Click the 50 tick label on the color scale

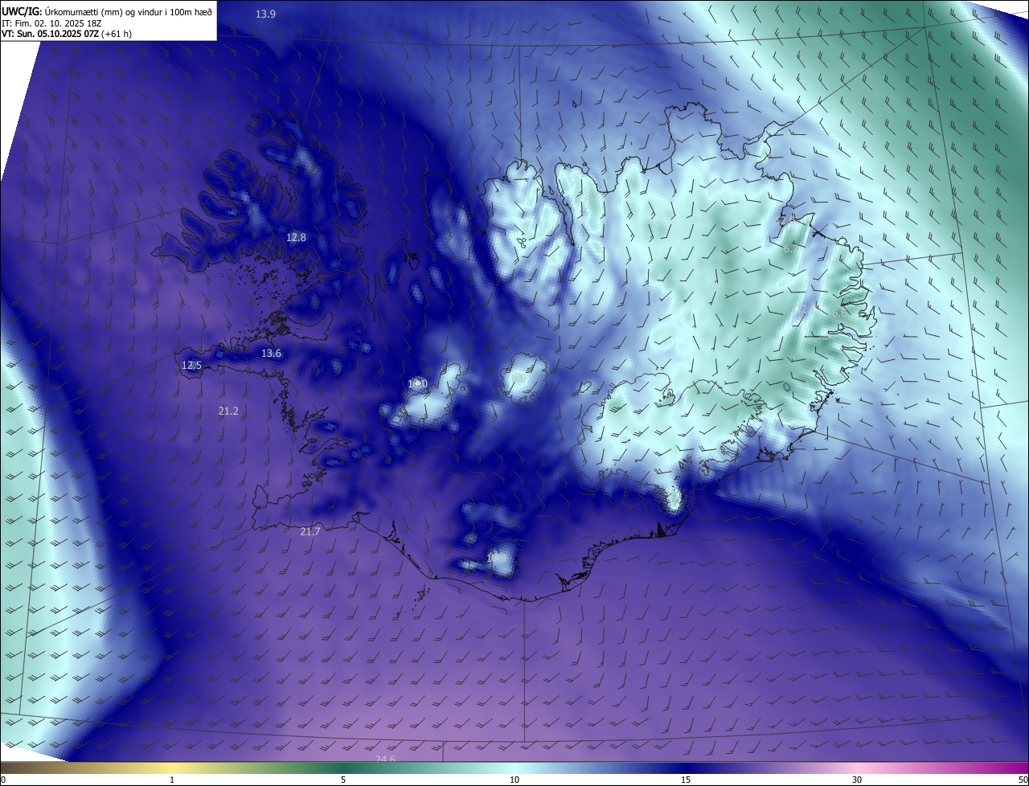pos(1023,780)
